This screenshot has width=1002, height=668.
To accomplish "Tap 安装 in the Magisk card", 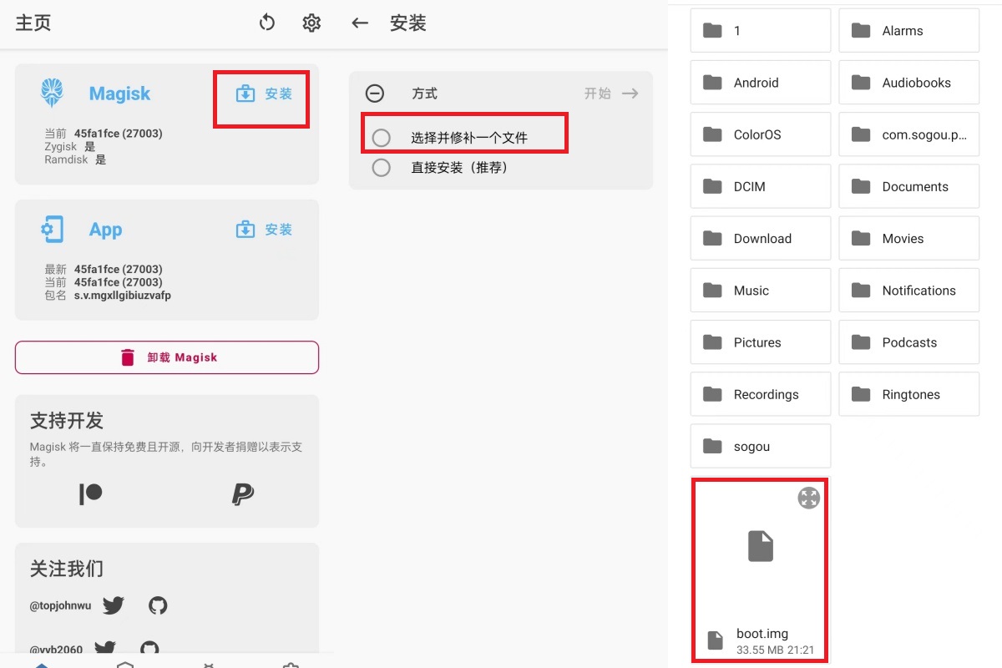I will click(x=265, y=94).
